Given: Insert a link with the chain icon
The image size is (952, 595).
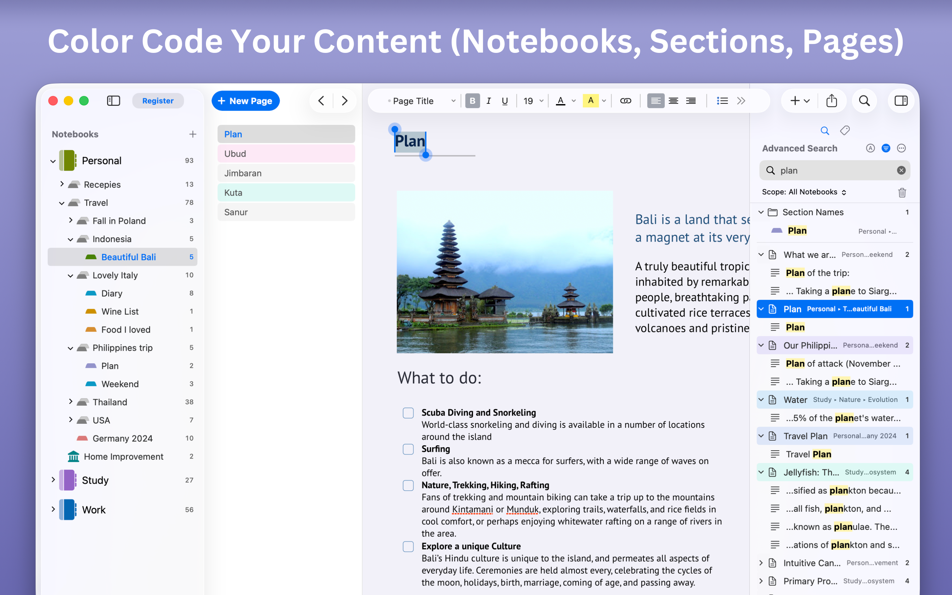Looking at the screenshot, I should tap(625, 101).
